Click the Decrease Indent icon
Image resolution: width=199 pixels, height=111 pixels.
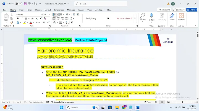point(74,15)
